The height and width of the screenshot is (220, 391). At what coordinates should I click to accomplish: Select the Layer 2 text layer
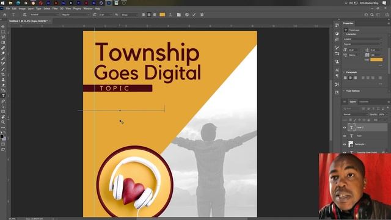click(x=365, y=128)
